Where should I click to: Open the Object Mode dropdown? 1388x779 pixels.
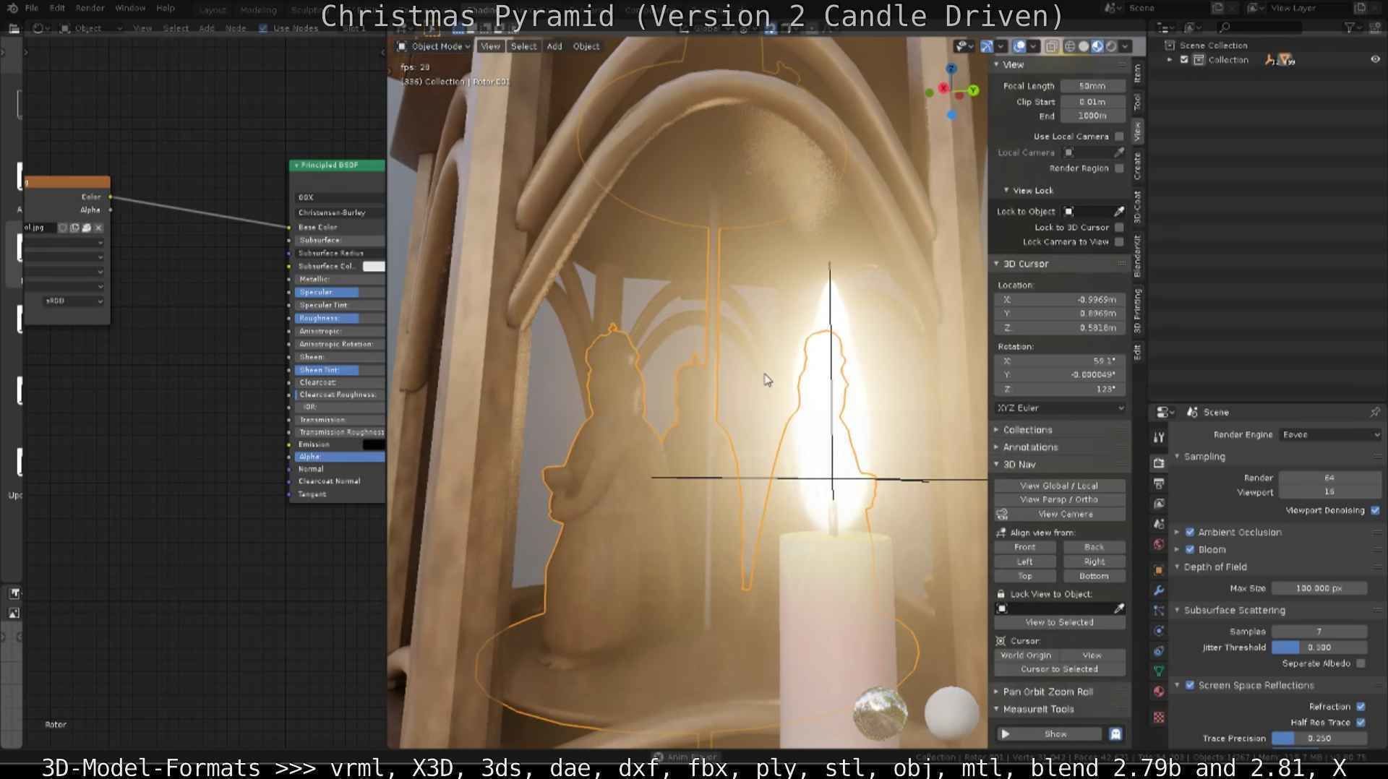(x=434, y=46)
